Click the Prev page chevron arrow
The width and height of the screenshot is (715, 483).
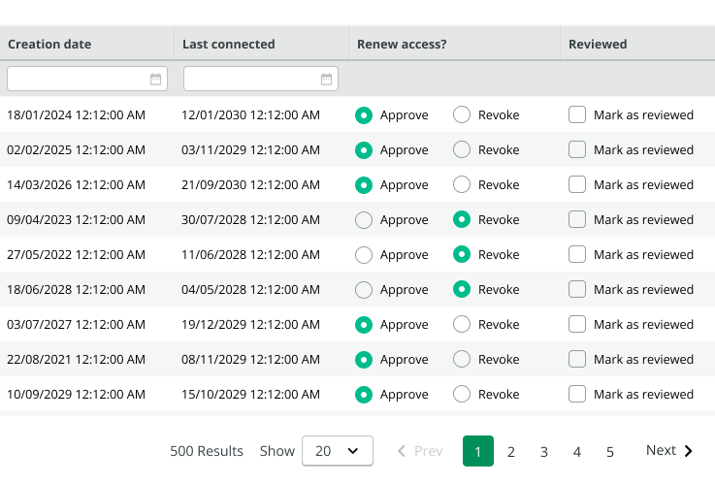[402, 451]
